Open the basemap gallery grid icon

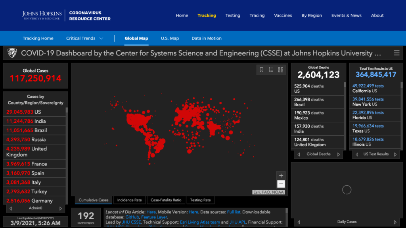(280, 70)
